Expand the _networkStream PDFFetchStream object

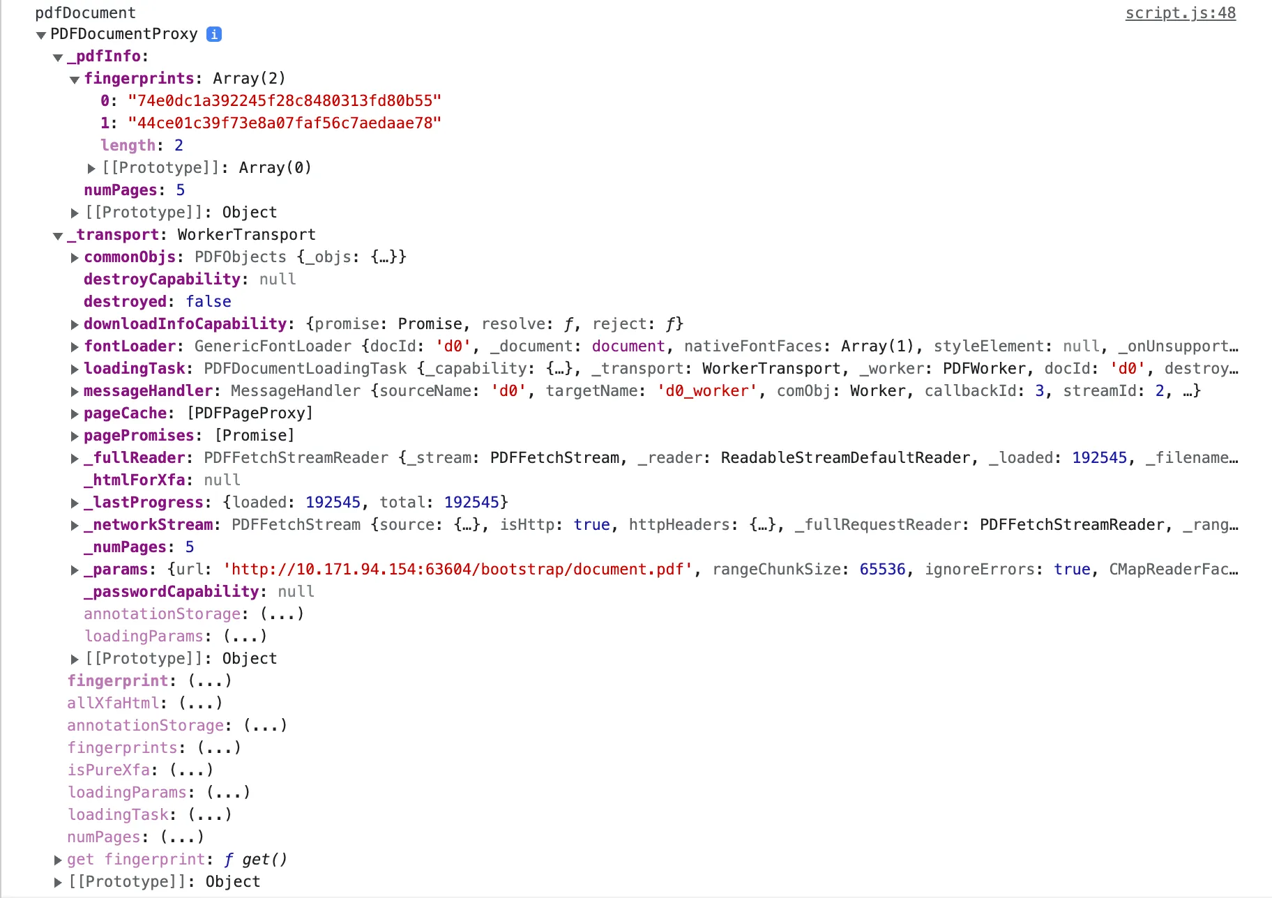click(75, 524)
